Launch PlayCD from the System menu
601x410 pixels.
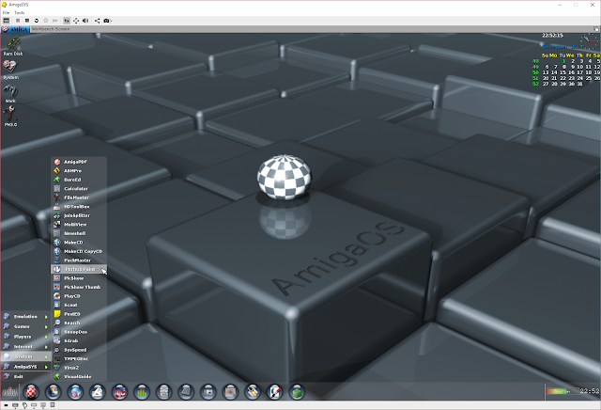[79, 296]
